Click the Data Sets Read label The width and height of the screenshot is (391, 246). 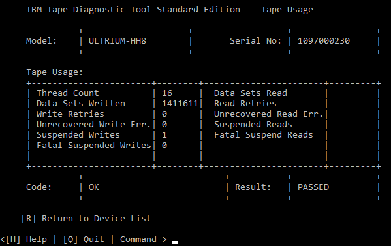click(251, 93)
